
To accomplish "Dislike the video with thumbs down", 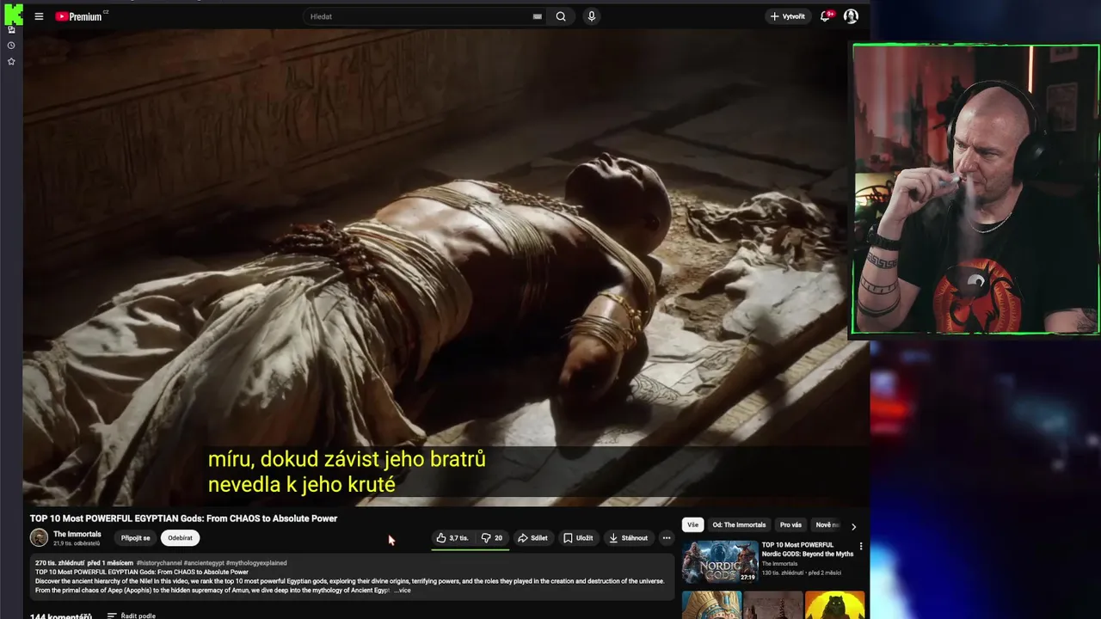I will [x=492, y=538].
